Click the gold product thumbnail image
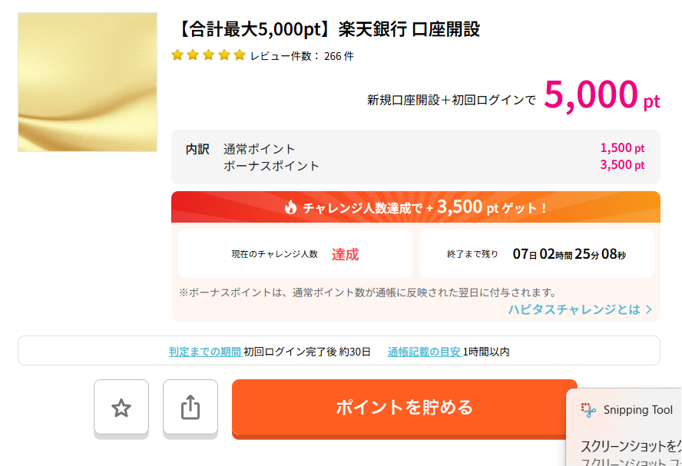682x466 pixels. (x=88, y=82)
